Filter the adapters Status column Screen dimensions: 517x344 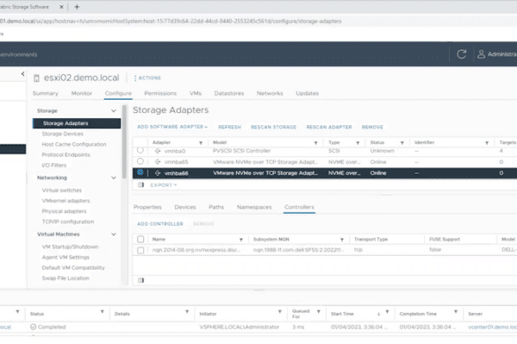[x=402, y=143]
